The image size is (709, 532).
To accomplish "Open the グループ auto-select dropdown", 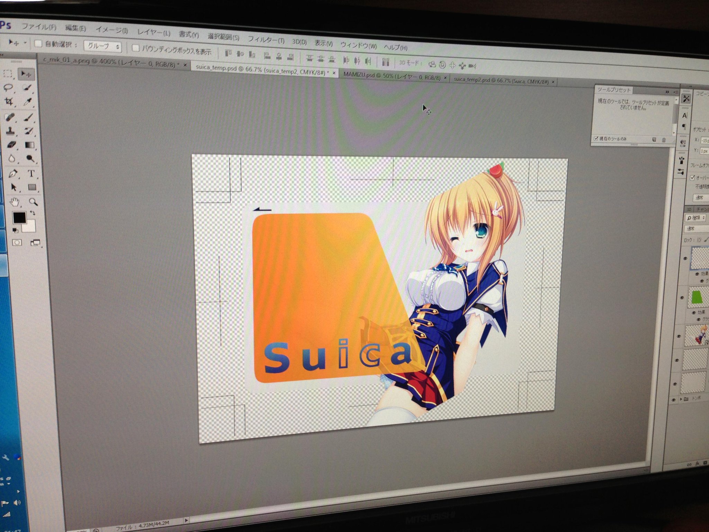I will click(102, 46).
